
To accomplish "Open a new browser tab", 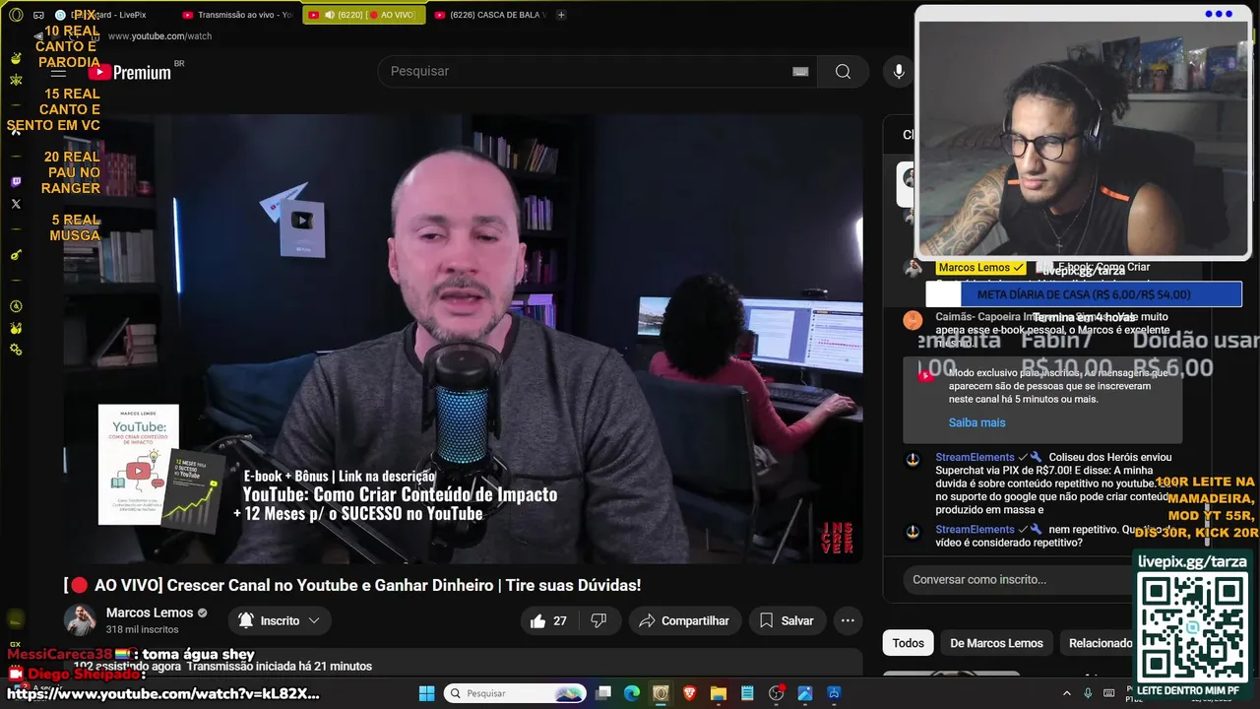I will (x=561, y=15).
